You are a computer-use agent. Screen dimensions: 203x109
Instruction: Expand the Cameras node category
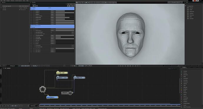coord(182,71)
